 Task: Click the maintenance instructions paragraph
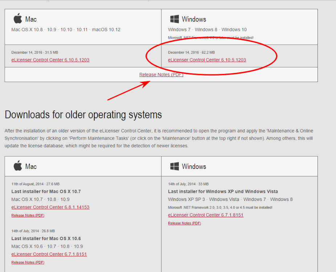coord(159,138)
